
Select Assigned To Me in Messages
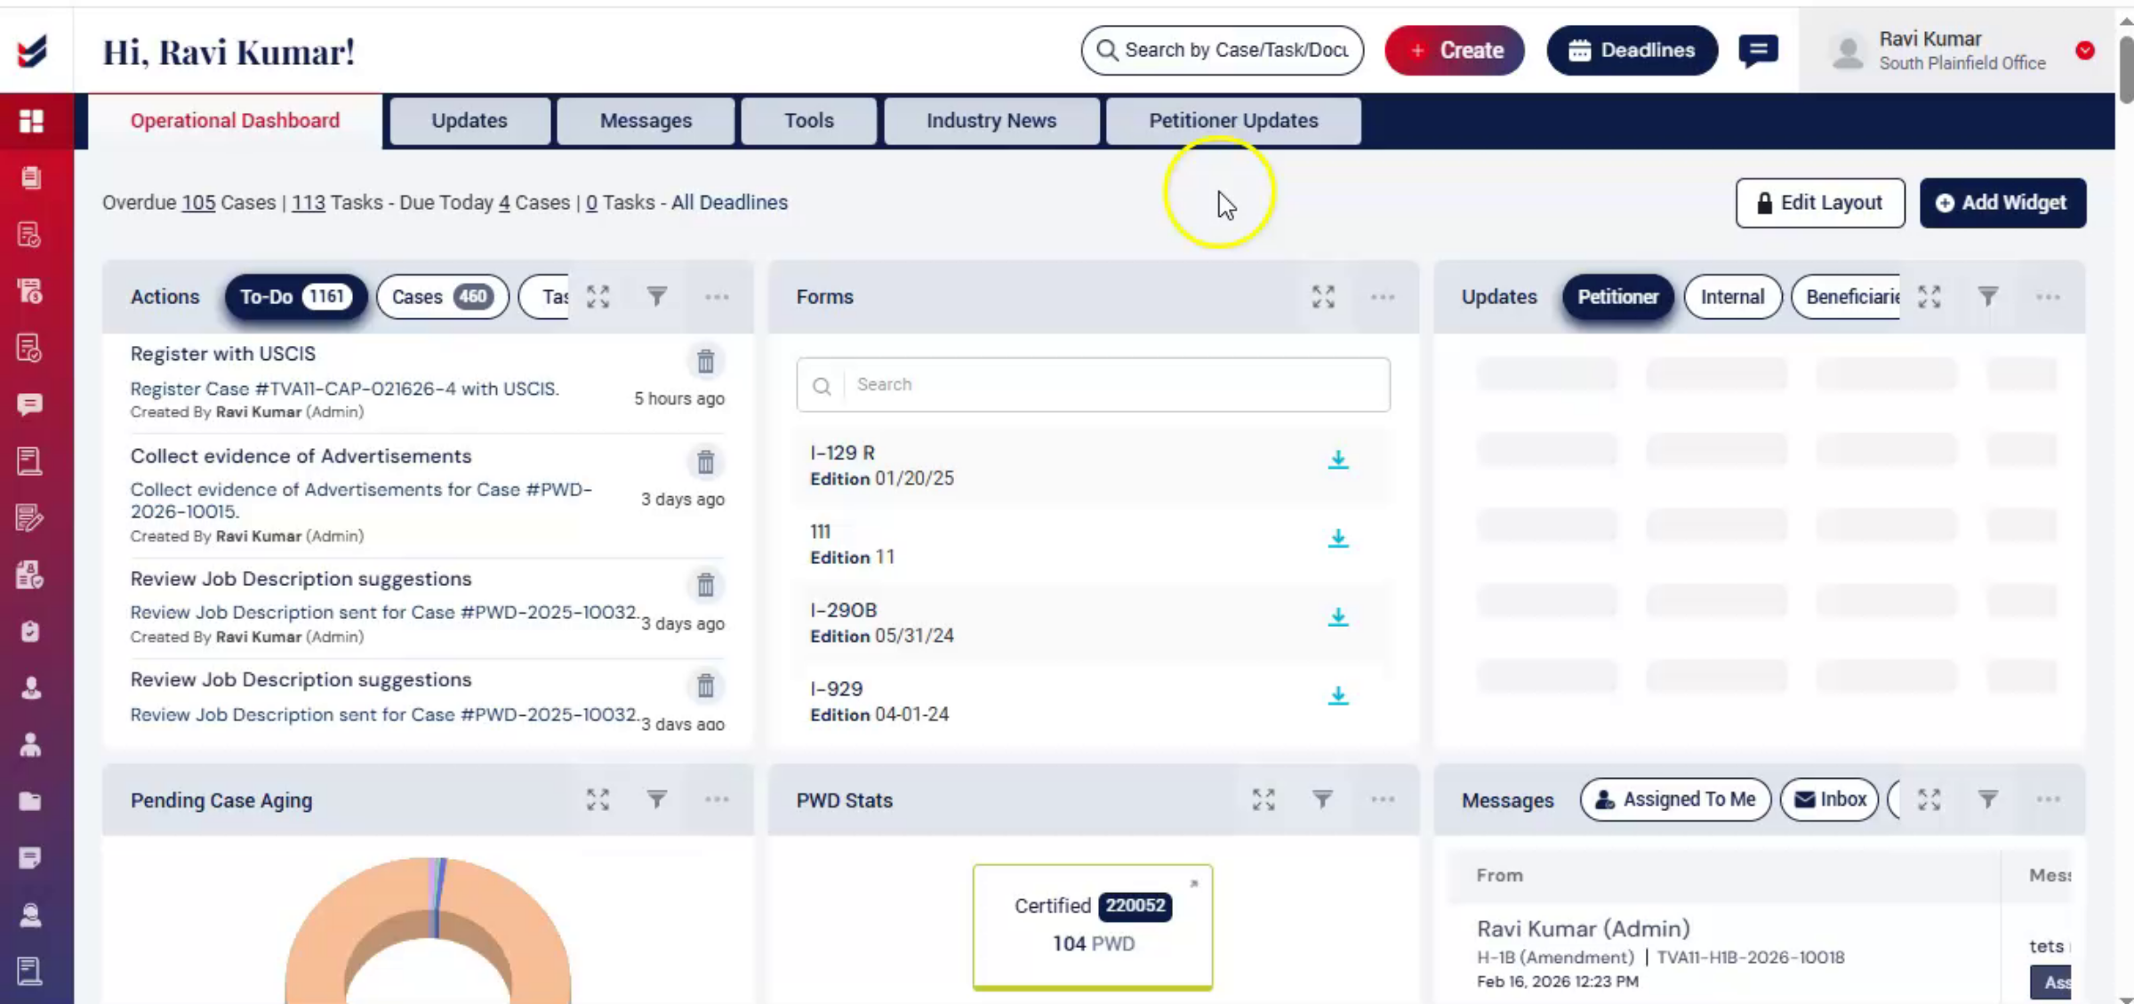[x=1675, y=799]
